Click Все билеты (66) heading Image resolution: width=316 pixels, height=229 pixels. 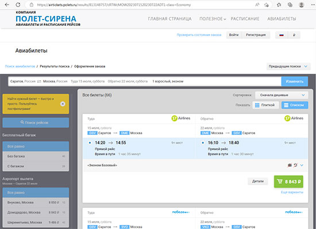[97, 95]
